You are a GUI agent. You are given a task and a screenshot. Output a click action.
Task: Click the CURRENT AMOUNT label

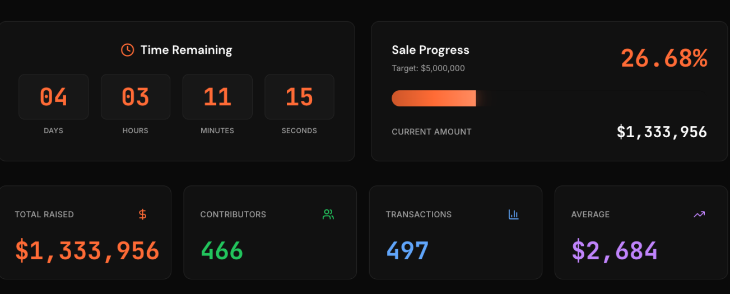pyautogui.click(x=431, y=132)
